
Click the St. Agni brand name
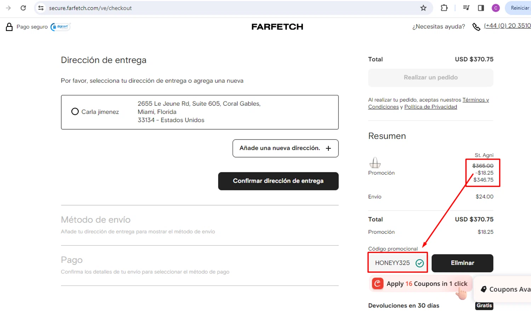484,155
